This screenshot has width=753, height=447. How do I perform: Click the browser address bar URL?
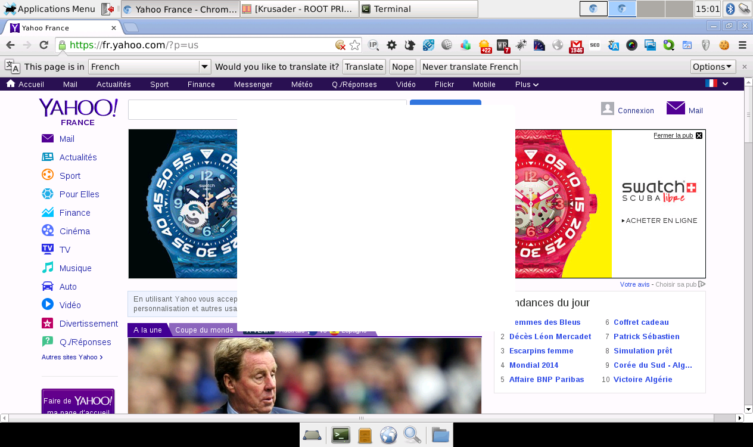point(134,45)
